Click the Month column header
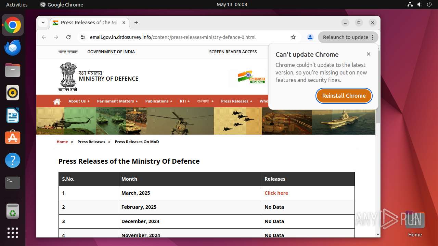 click(x=189, y=179)
